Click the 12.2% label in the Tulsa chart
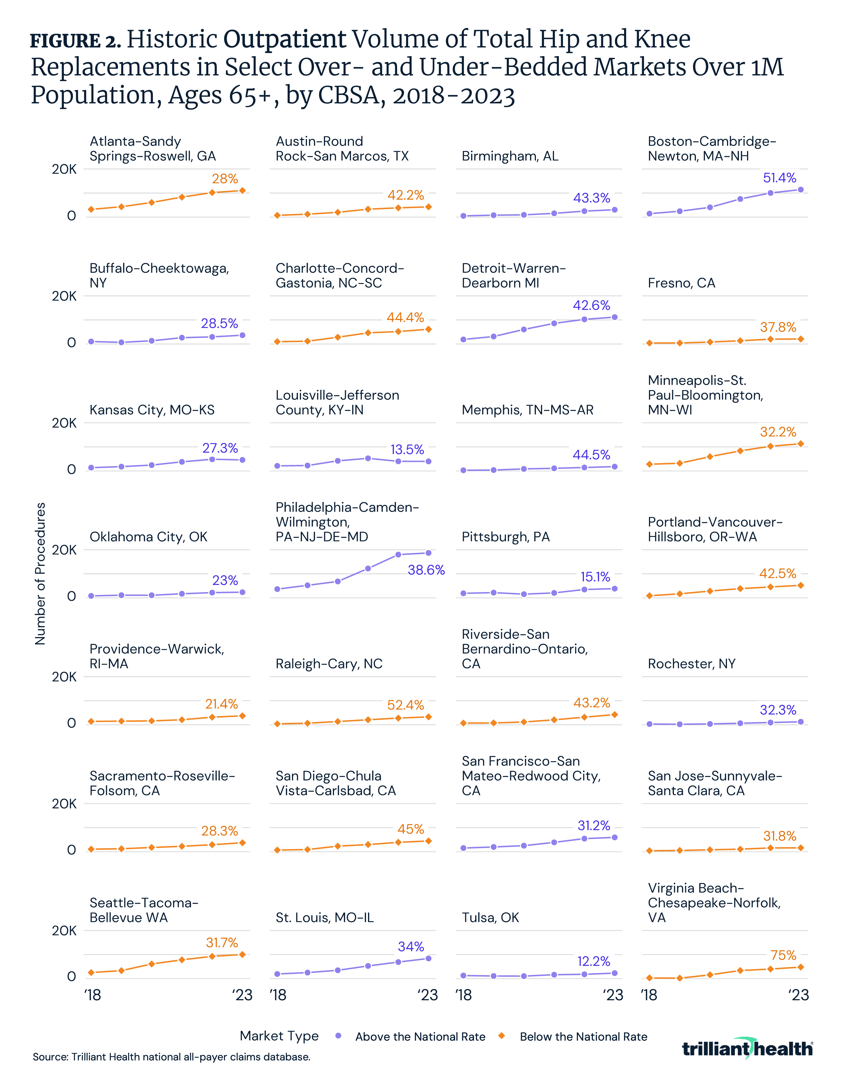Screen dimensions: 842x1072 point(594,961)
